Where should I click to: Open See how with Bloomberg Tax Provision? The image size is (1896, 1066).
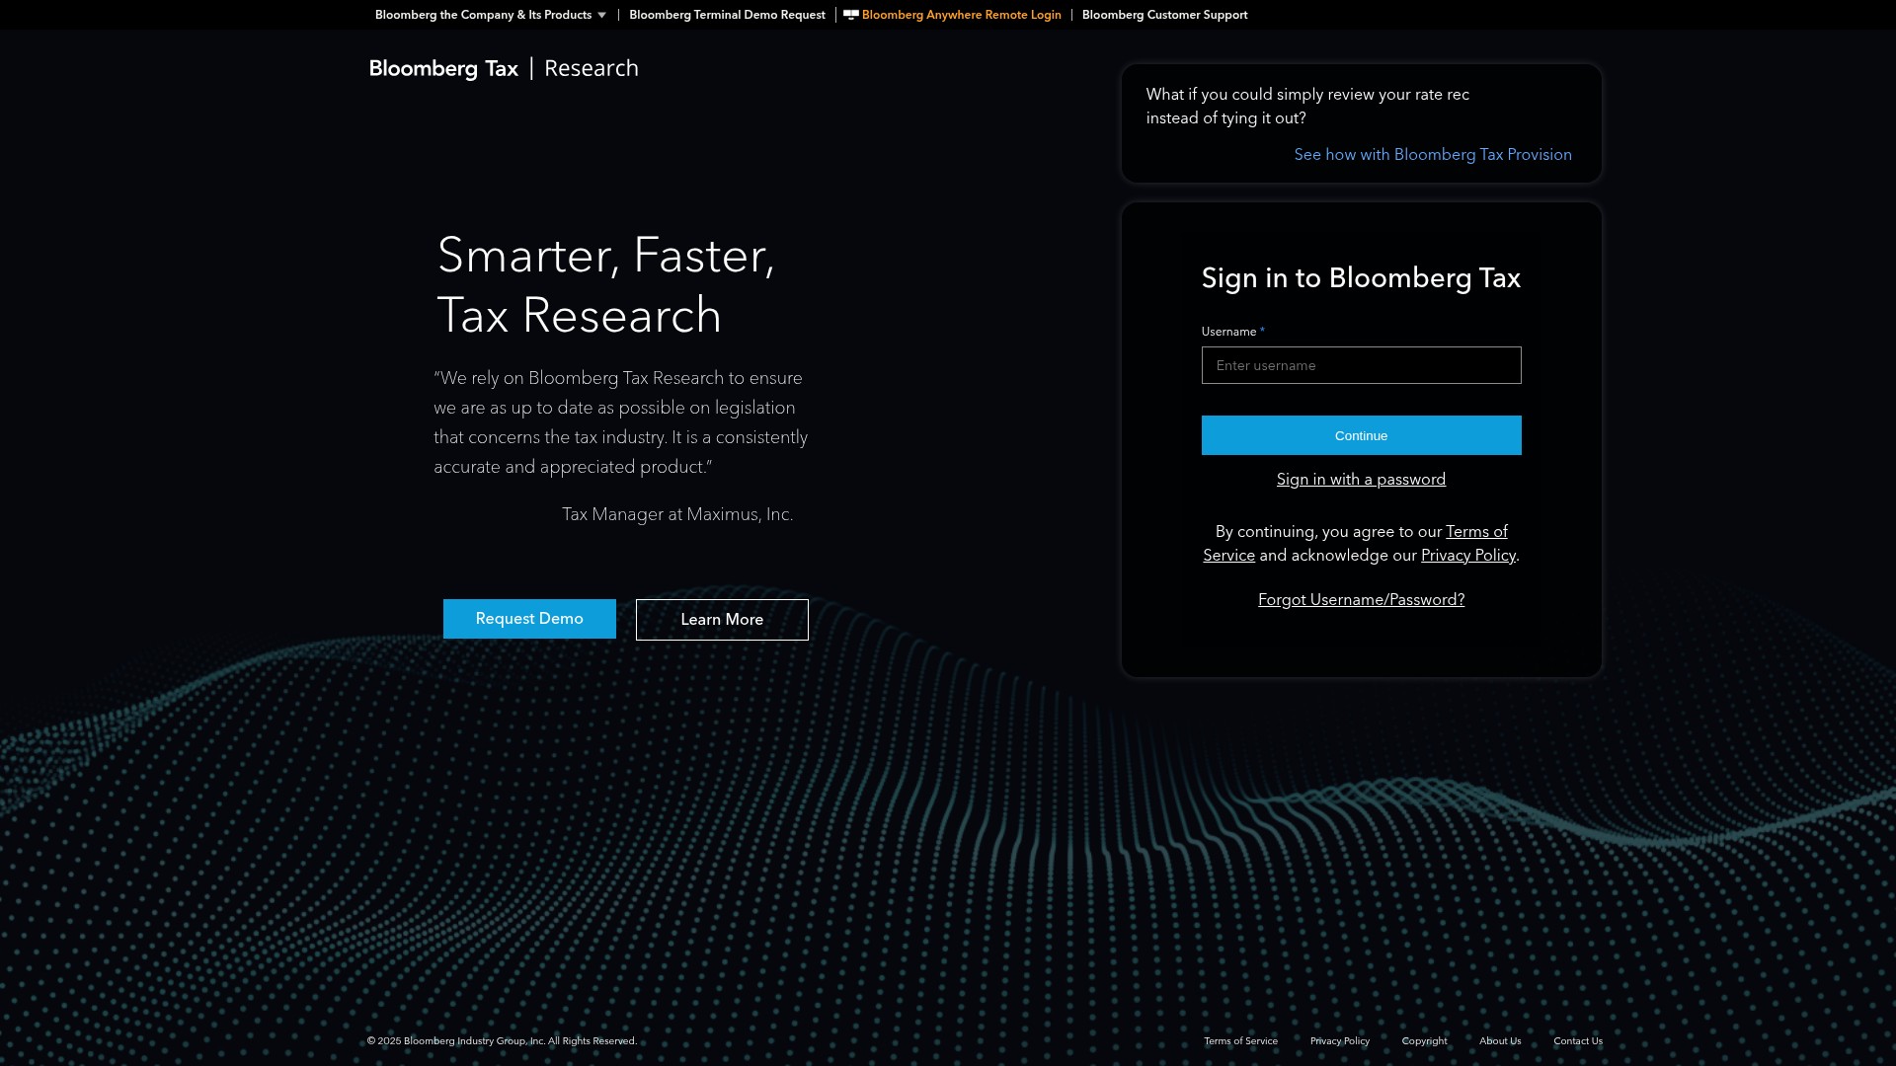[1433, 155]
